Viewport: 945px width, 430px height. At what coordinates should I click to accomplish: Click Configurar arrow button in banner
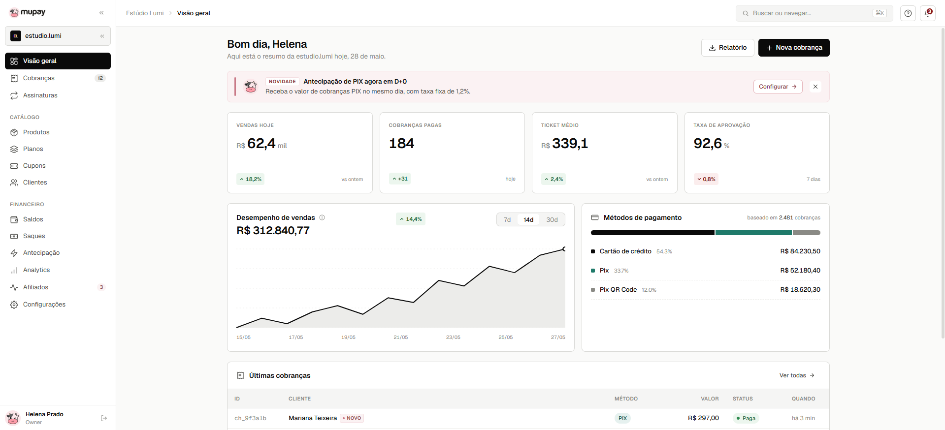[x=778, y=87]
